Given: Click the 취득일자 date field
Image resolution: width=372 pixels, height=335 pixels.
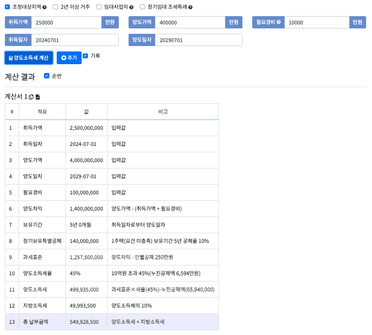Looking at the screenshot, I should (x=75, y=40).
